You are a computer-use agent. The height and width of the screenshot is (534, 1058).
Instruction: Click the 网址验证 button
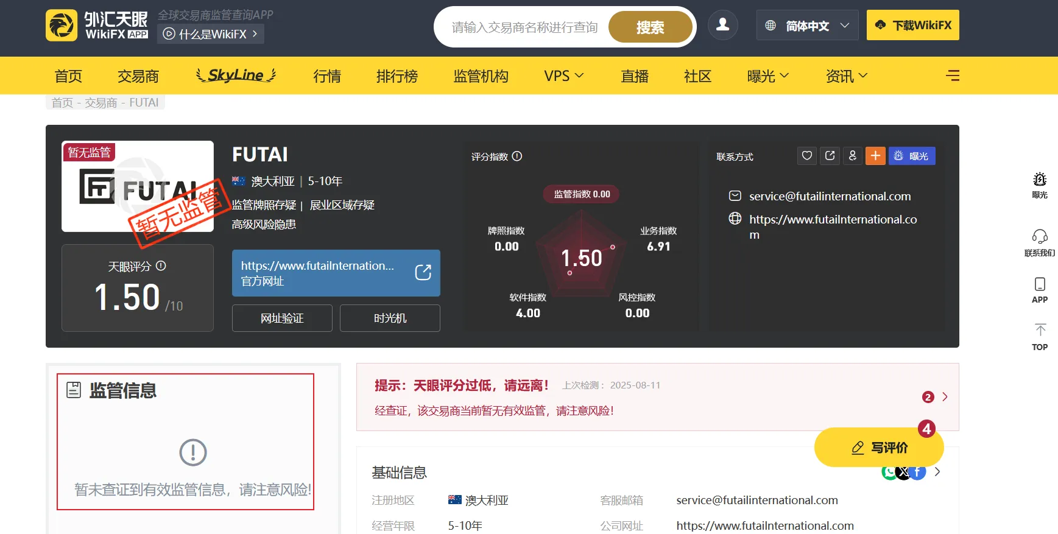[x=282, y=318]
